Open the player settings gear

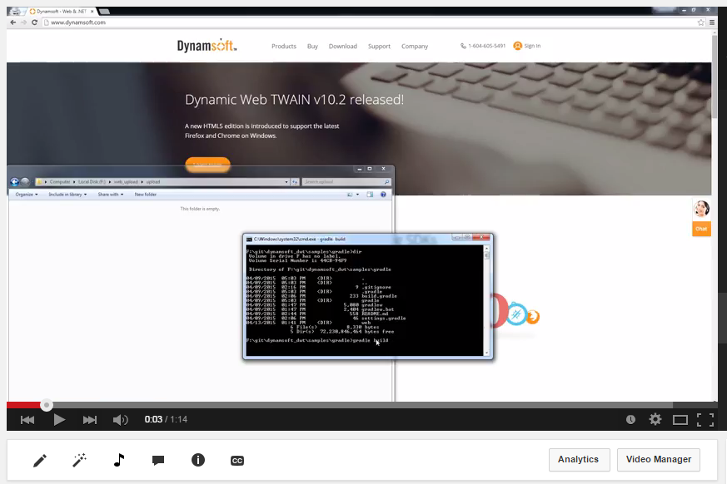click(655, 420)
